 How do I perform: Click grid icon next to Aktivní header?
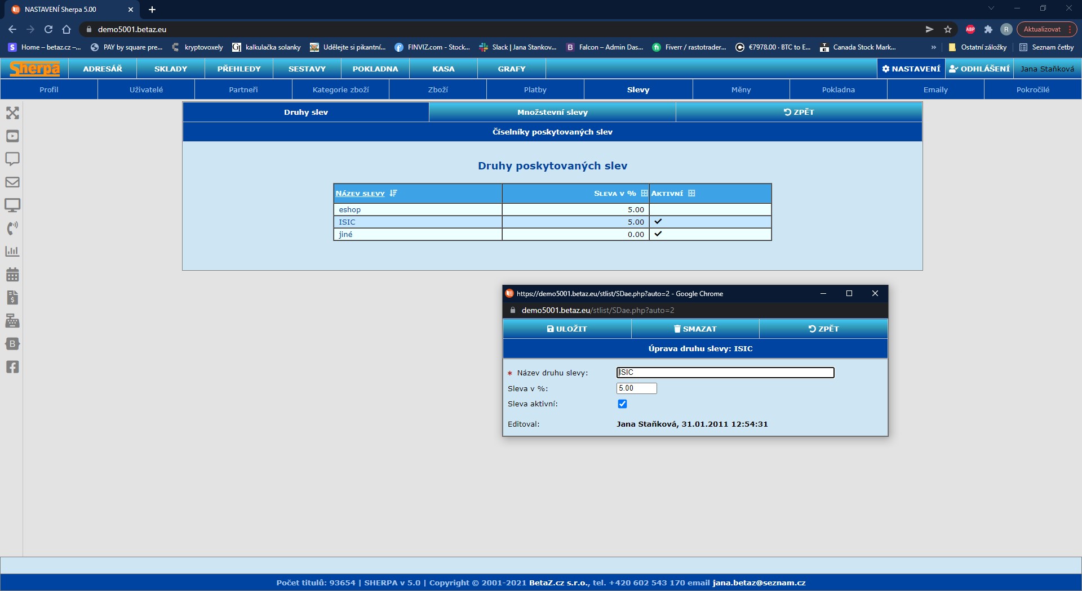point(691,194)
